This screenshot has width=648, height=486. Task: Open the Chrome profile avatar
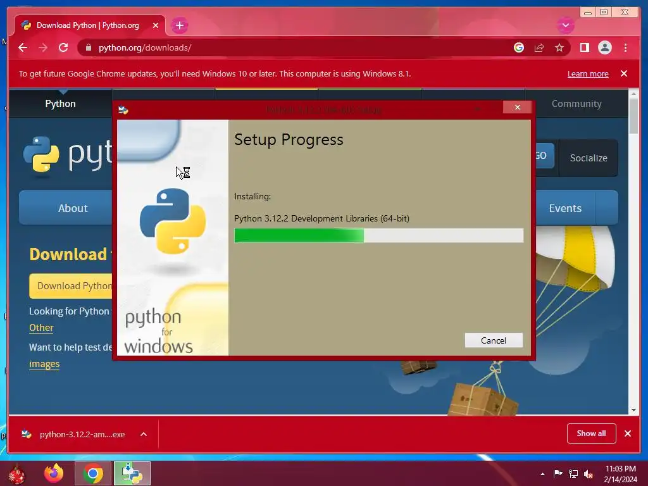click(604, 47)
